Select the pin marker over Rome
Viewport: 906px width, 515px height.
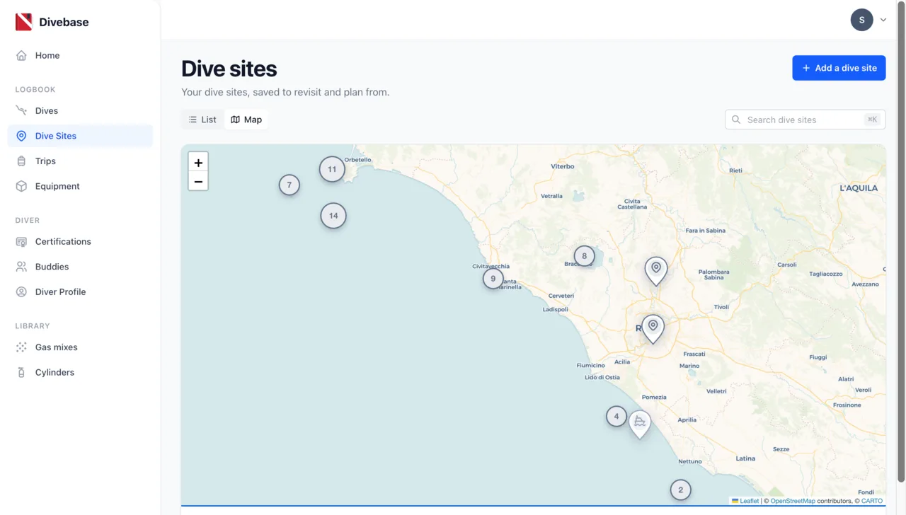(653, 329)
